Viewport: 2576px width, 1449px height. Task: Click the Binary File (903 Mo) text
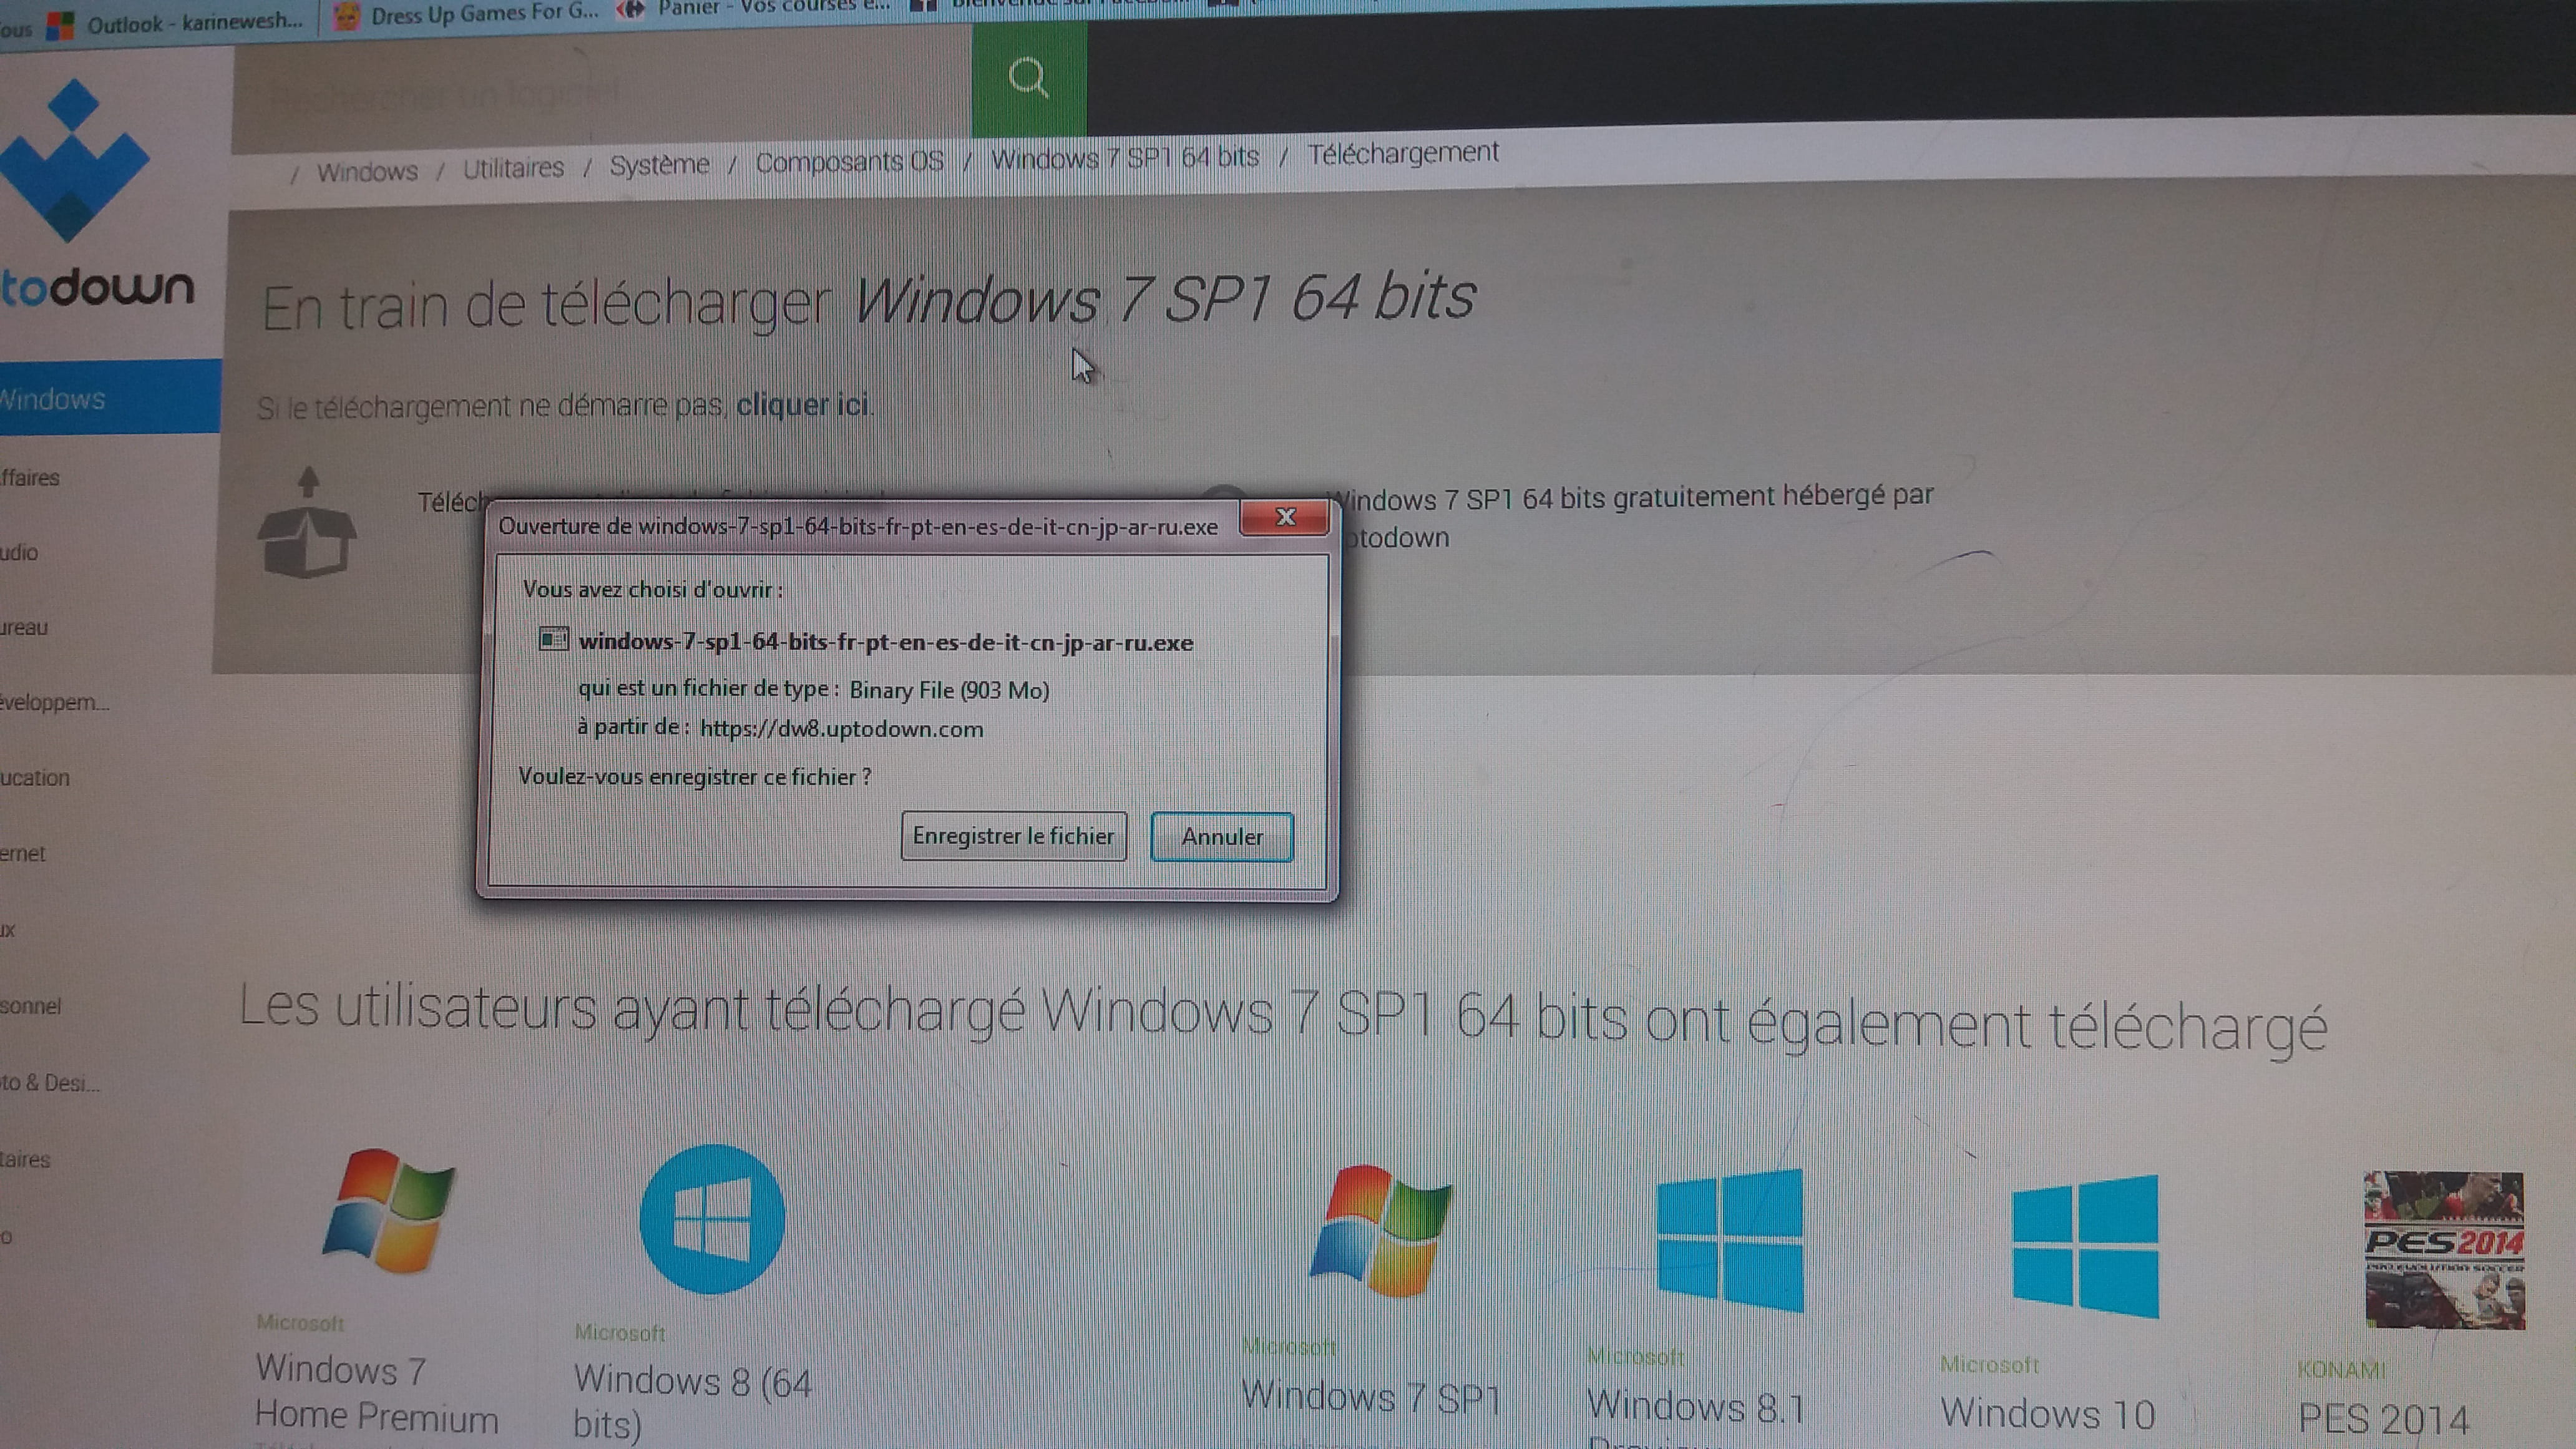pyautogui.click(x=949, y=690)
